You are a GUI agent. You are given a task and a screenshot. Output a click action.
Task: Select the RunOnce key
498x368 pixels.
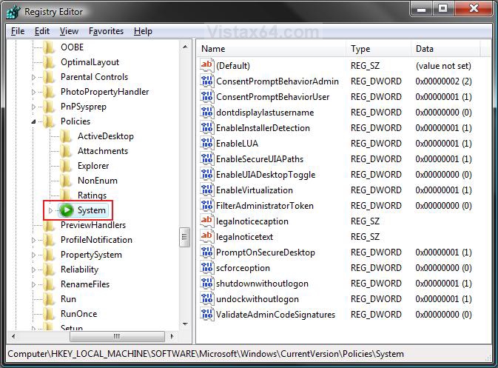pos(78,314)
